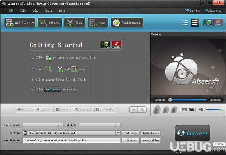Open the Crop tool
The height and width of the screenshot is (155, 226).
98,23
